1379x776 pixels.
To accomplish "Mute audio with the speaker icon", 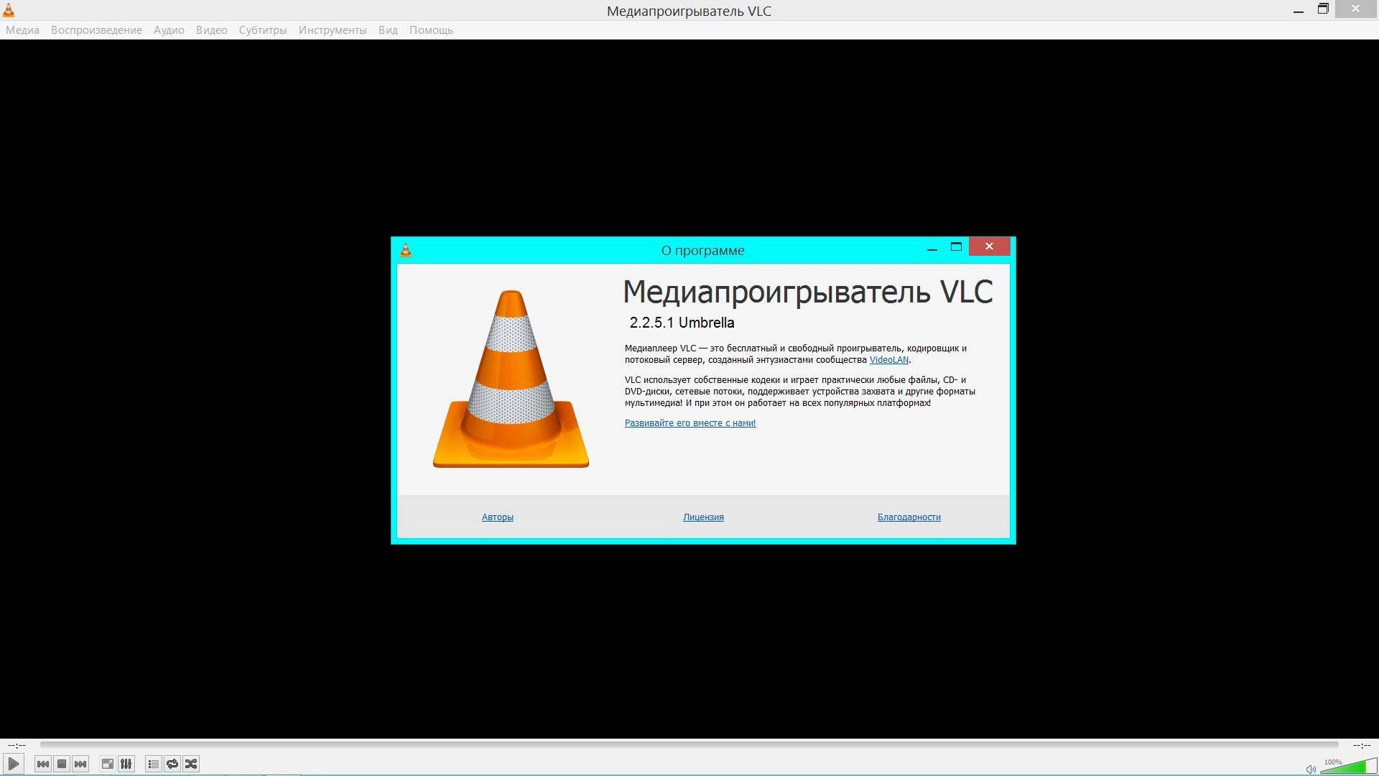I will tap(1311, 769).
